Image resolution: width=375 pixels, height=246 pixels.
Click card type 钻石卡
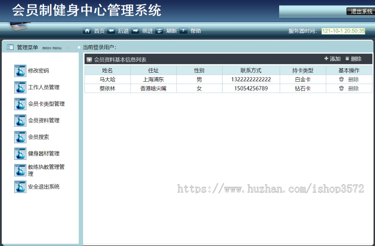click(x=303, y=88)
